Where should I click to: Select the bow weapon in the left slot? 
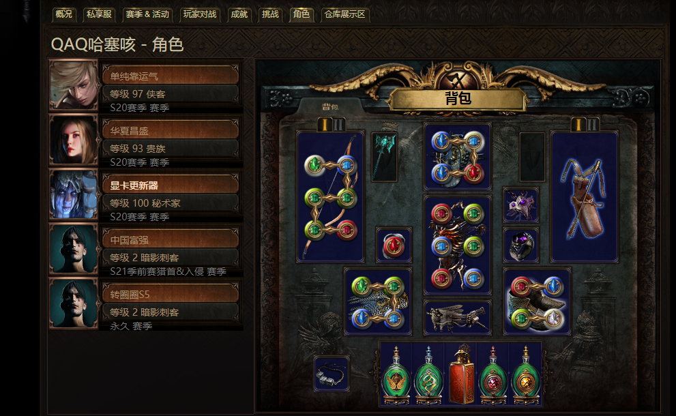tap(330, 197)
